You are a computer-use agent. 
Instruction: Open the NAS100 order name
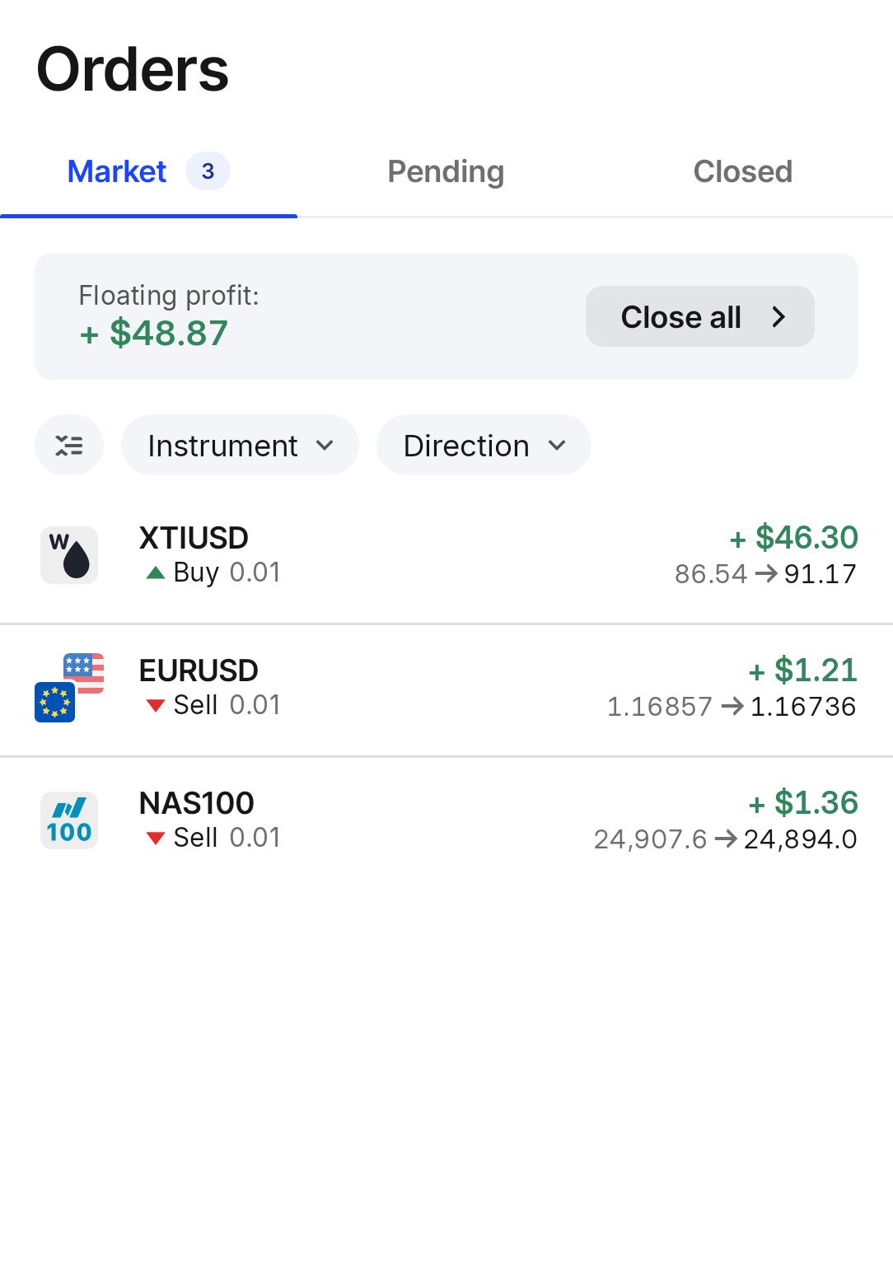(197, 803)
